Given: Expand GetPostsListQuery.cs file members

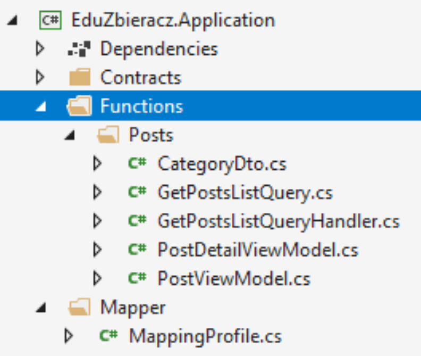Looking at the screenshot, I should coord(97,192).
